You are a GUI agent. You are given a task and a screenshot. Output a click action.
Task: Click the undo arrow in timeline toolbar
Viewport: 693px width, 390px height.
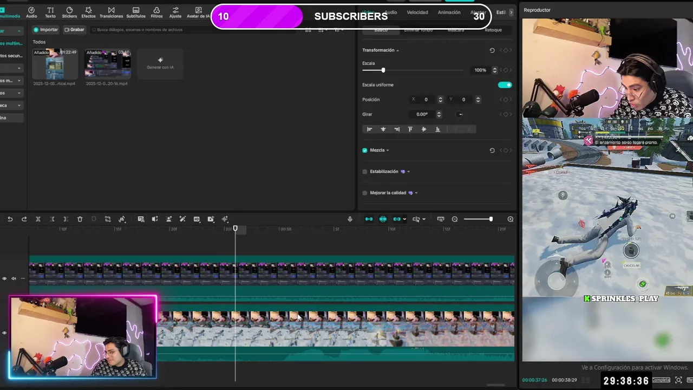[10, 219]
